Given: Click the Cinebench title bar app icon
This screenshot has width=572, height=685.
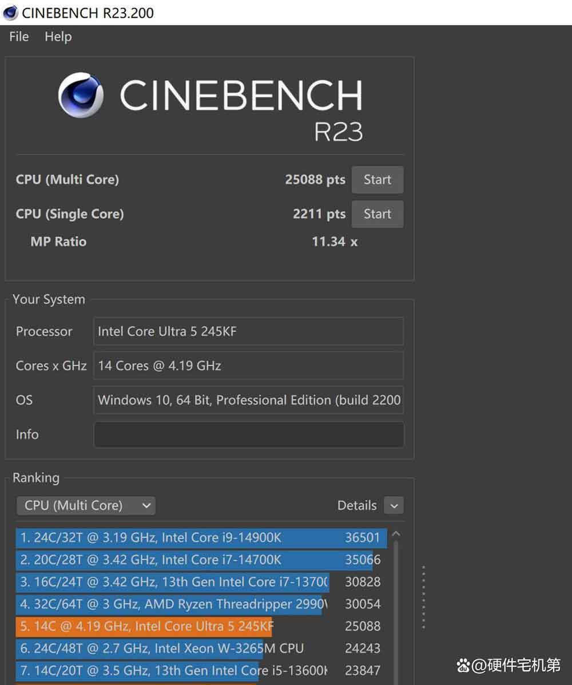Looking at the screenshot, I should click(x=10, y=13).
